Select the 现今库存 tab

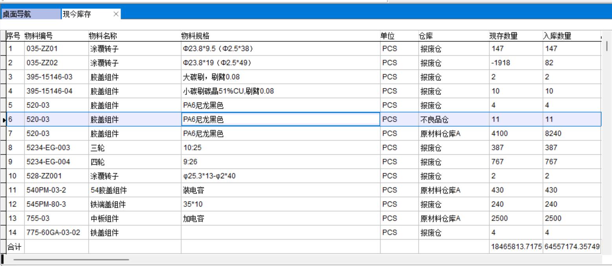click(86, 14)
